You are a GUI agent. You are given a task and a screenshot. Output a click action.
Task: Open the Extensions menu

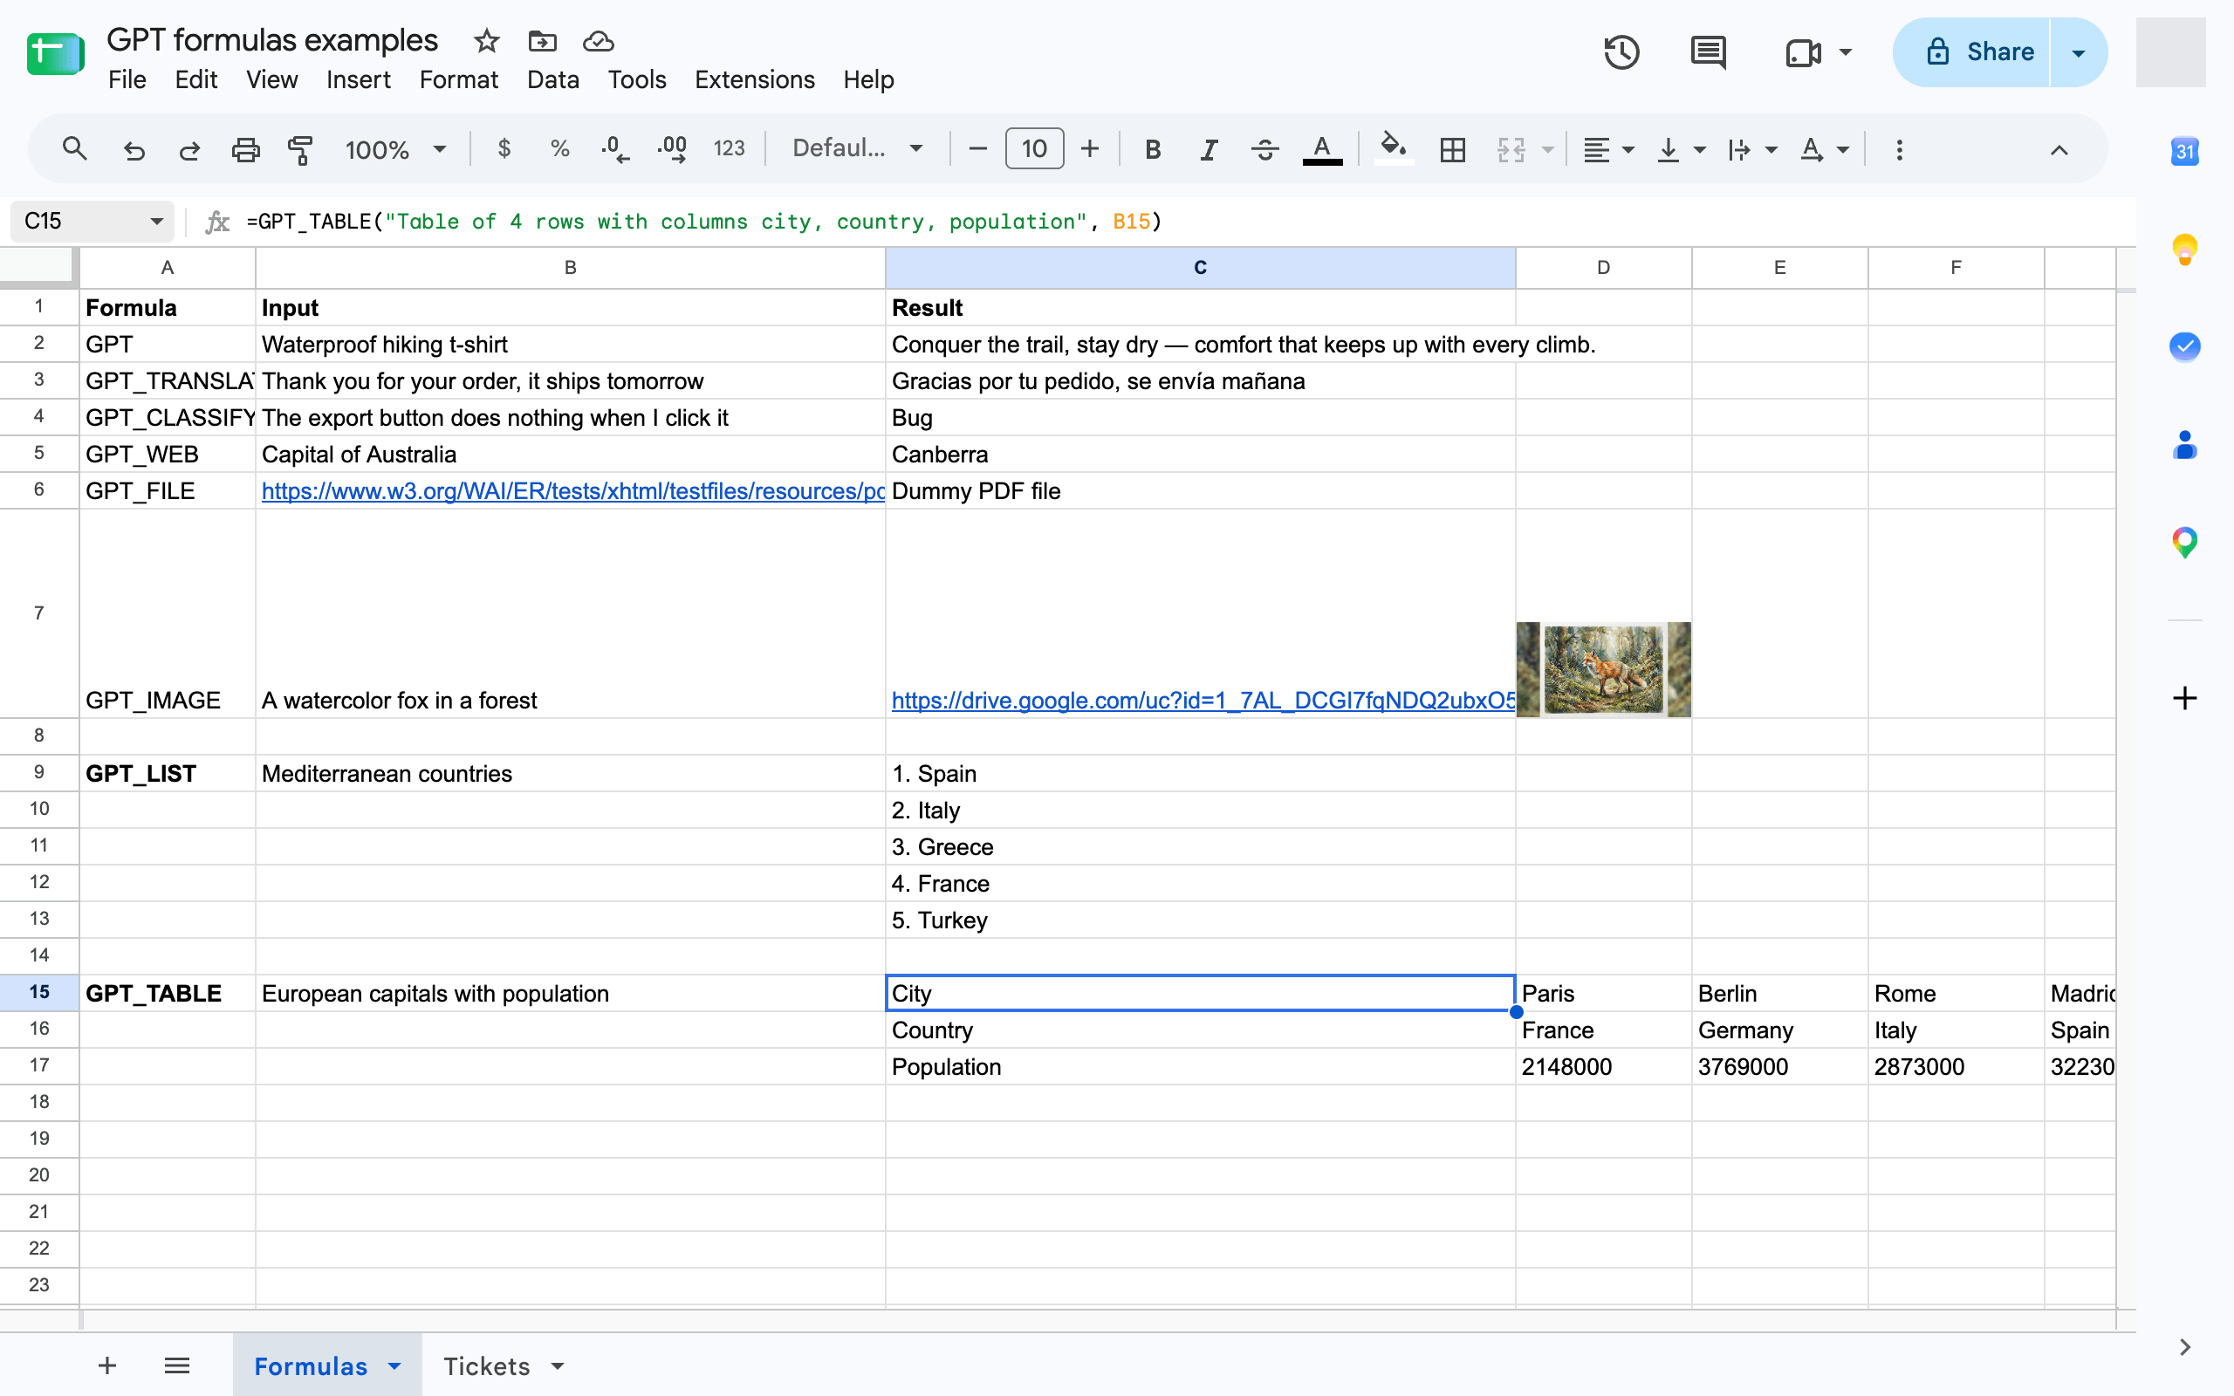(754, 80)
